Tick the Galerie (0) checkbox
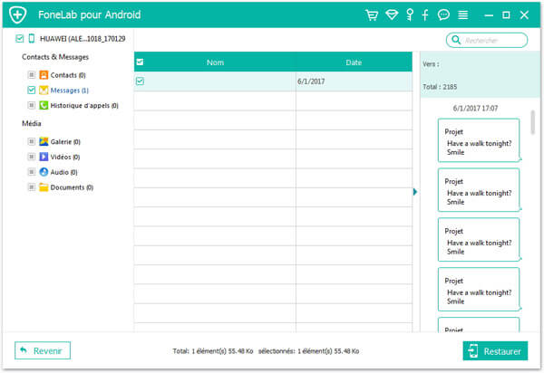The image size is (544, 373). (x=31, y=141)
